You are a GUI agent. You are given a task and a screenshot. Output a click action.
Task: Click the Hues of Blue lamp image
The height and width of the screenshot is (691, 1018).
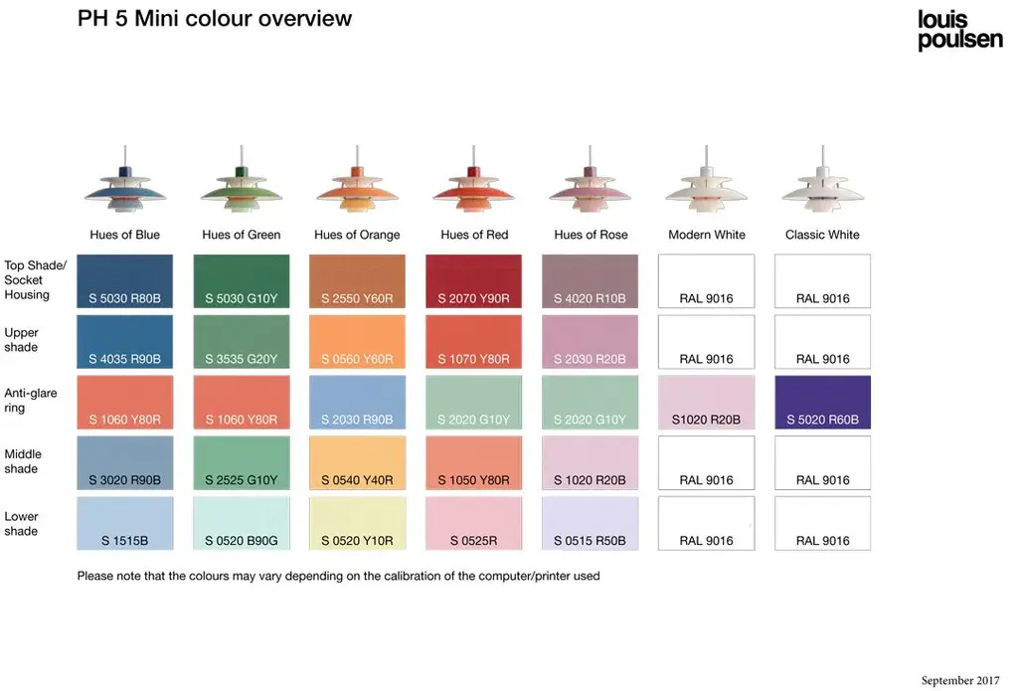125,185
